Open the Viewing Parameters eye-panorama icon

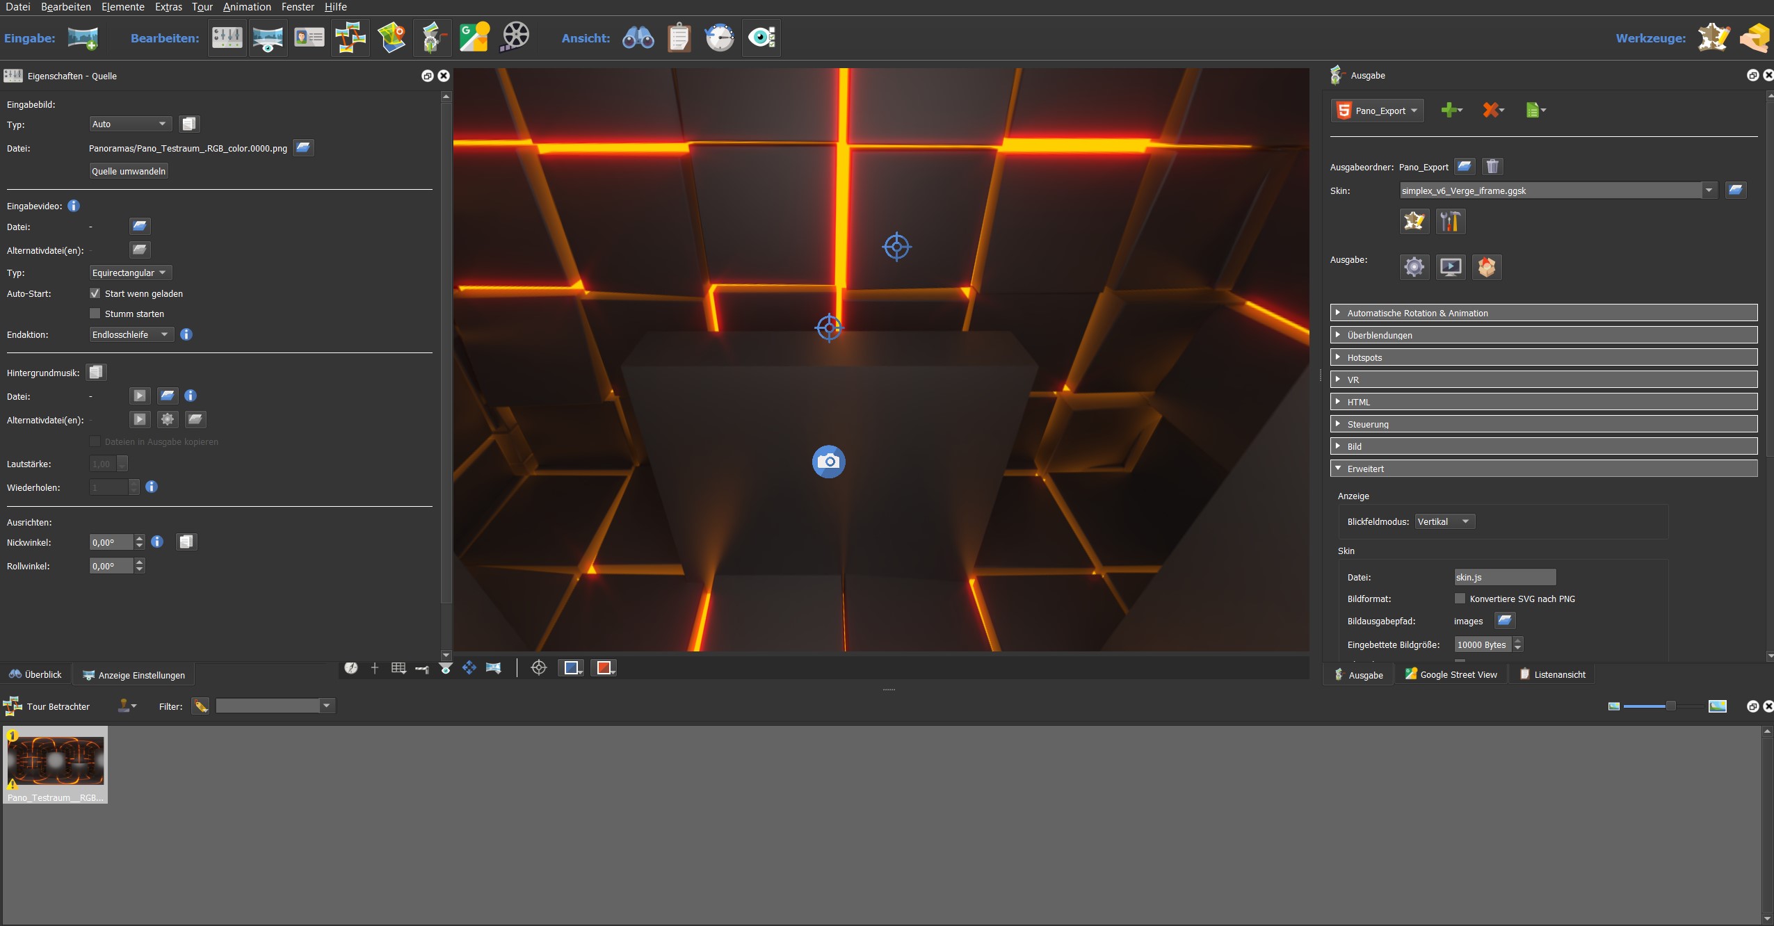point(268,38)
